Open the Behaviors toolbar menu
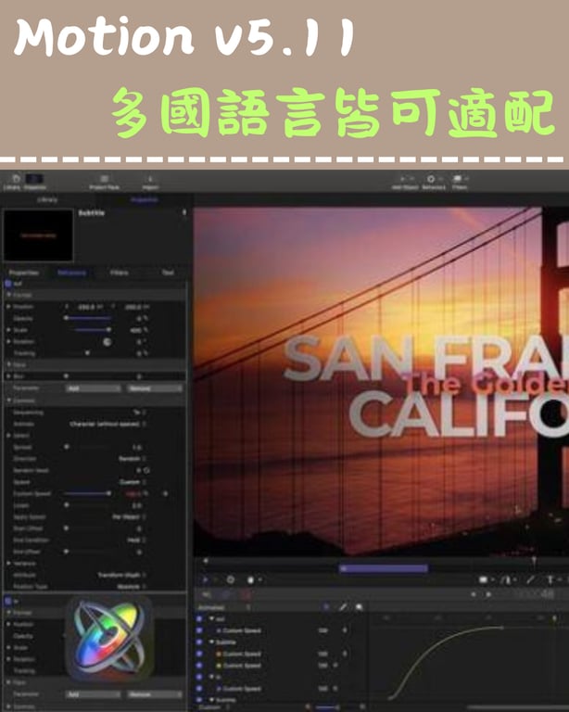This screenshot has width=569, height=712. (x=434, y=182)
